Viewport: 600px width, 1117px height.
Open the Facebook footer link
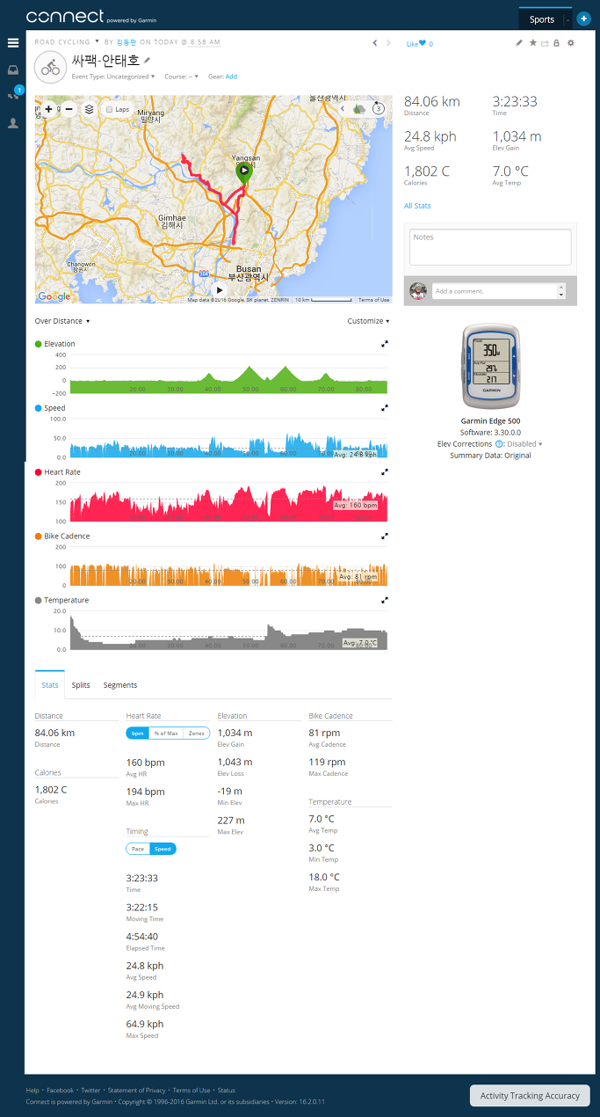[61, 1090]
